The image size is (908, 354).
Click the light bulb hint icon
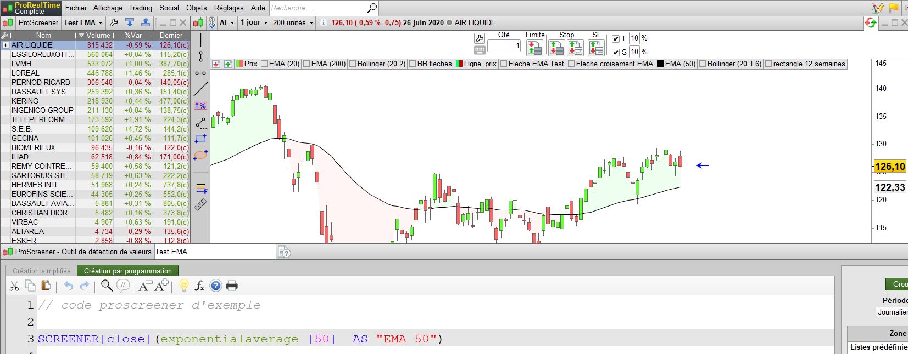[184, 286]
